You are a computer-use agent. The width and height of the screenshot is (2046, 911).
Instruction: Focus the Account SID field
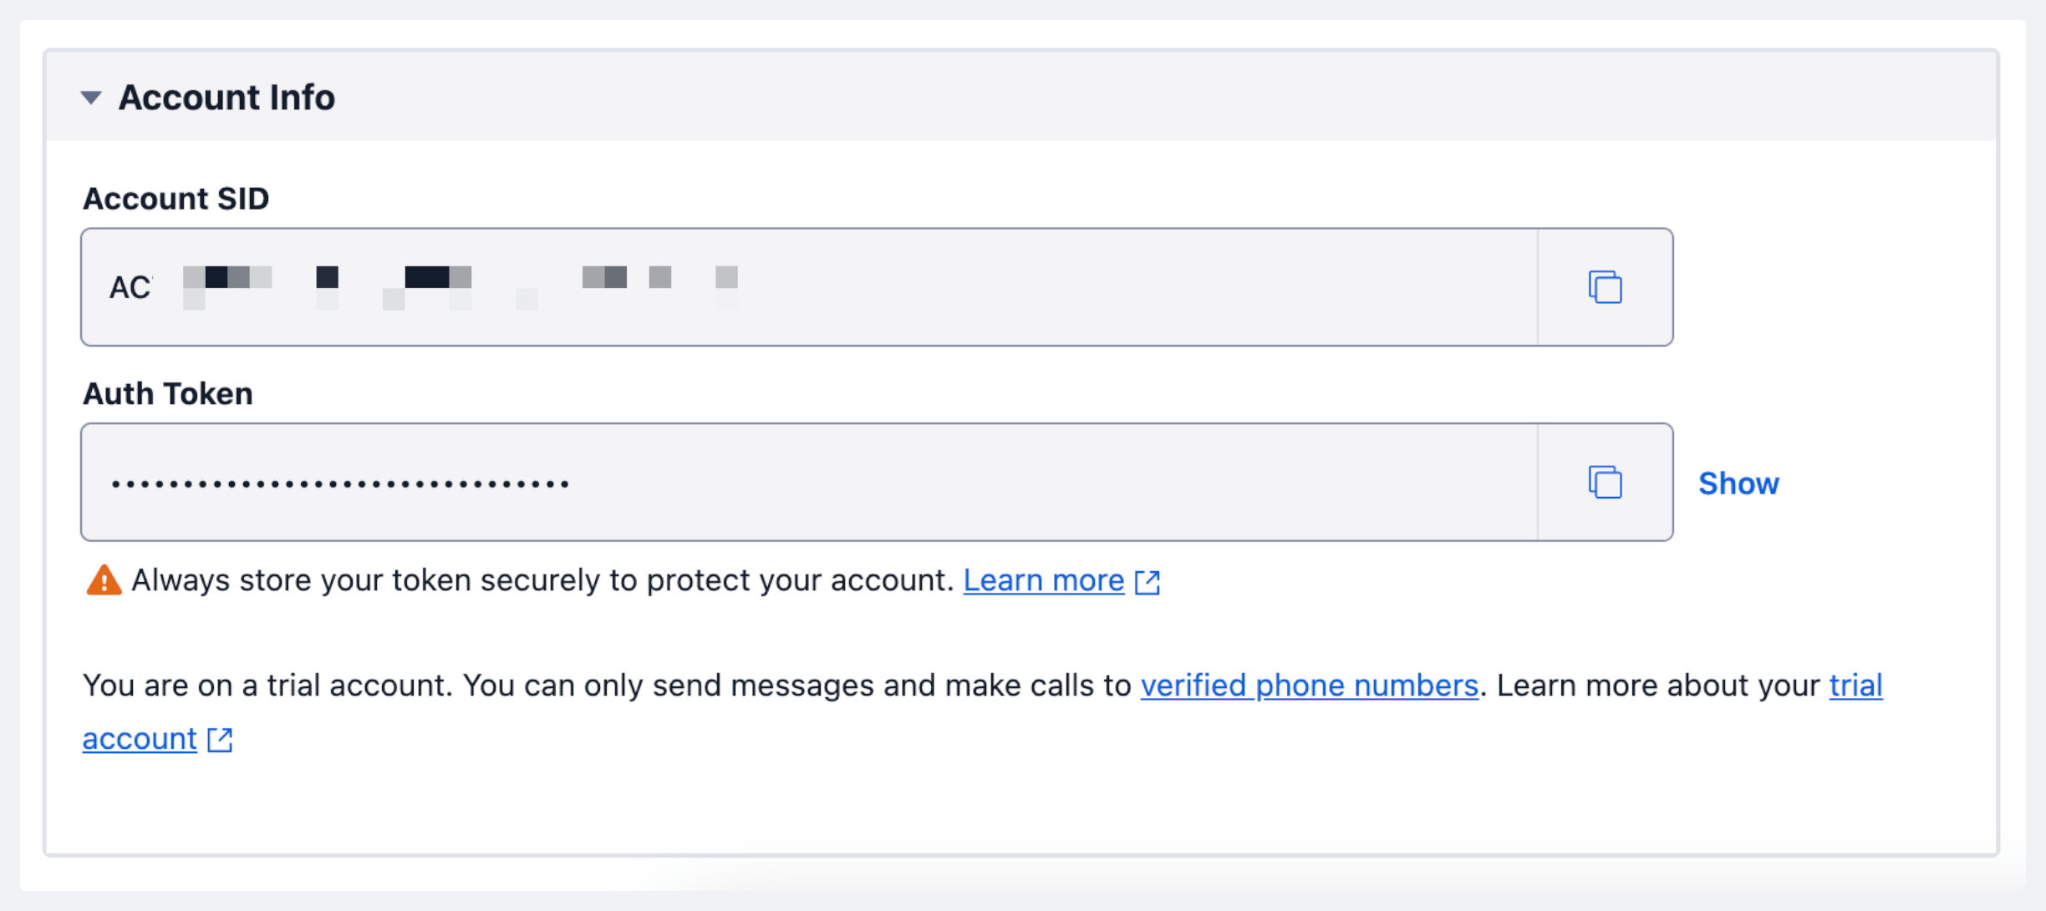tap(1087, 287)
